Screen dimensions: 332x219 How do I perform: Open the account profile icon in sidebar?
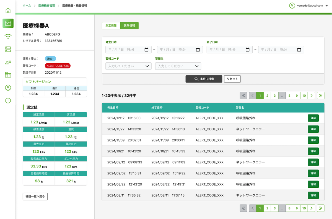tap(8, 88)
